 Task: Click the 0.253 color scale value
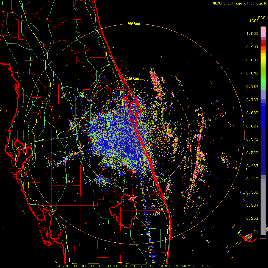tap(252, 219)
